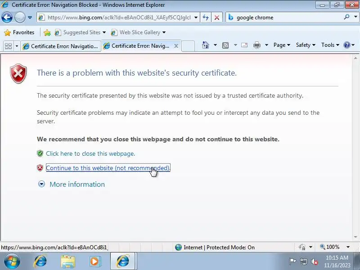Viewport: 360px width, 270px height.
Task: Click the green shield icon beside close link
Action: (x=40, y=153)
